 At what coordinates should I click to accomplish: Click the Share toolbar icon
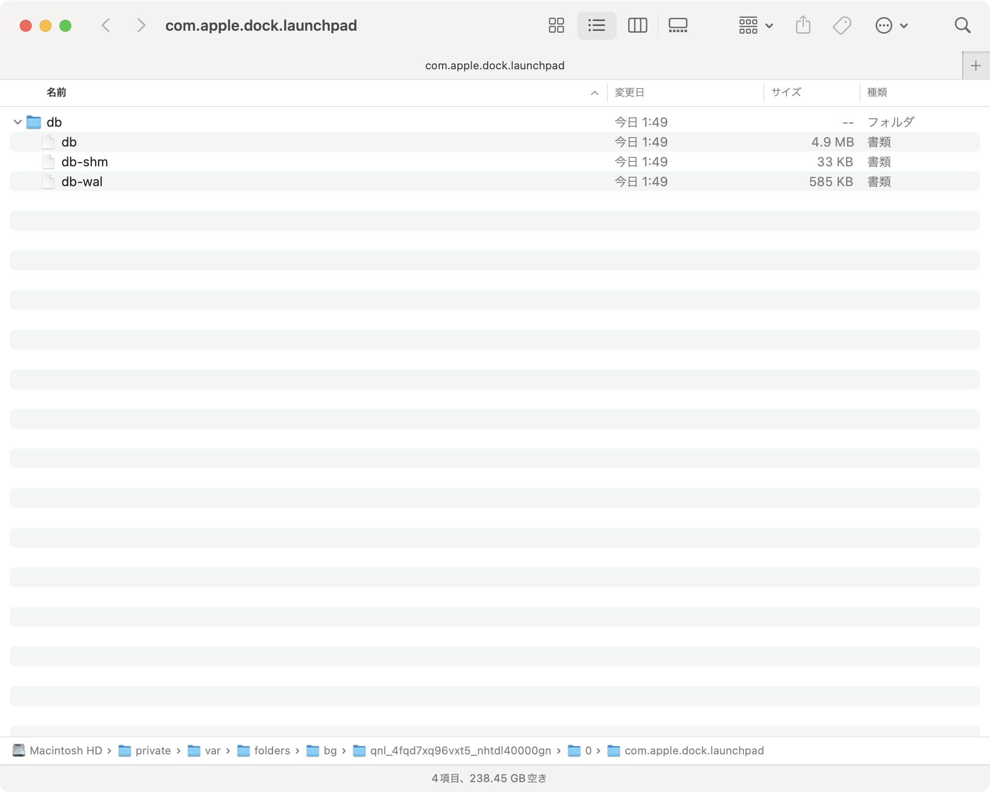(803, 25)
